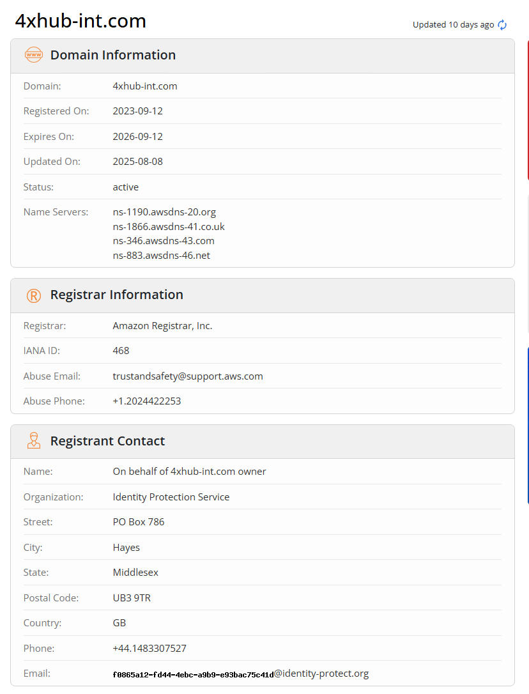Click name server ns-1190.awsdns-20.org
Image resolution: width=529 pixels, height=694 pixels.
coord(164,212)
